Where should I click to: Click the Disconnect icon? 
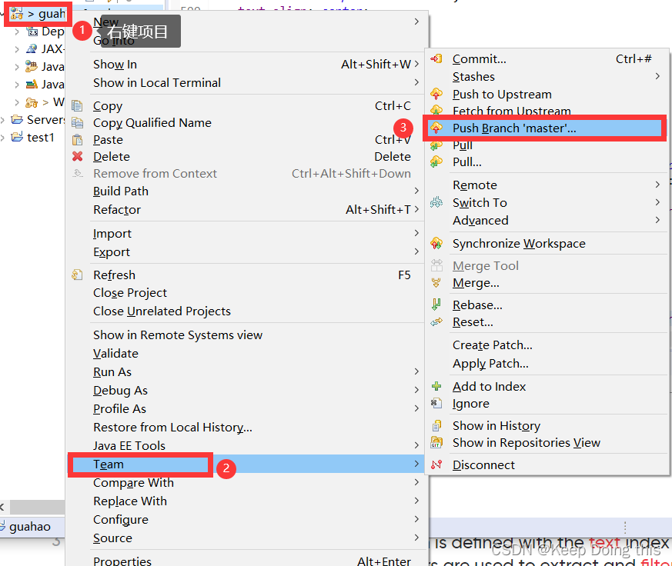[x=436, y=464]
